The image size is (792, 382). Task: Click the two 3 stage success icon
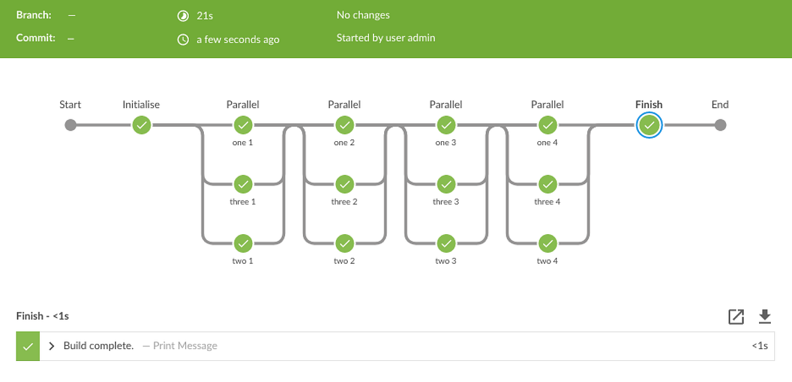[446, 243]
